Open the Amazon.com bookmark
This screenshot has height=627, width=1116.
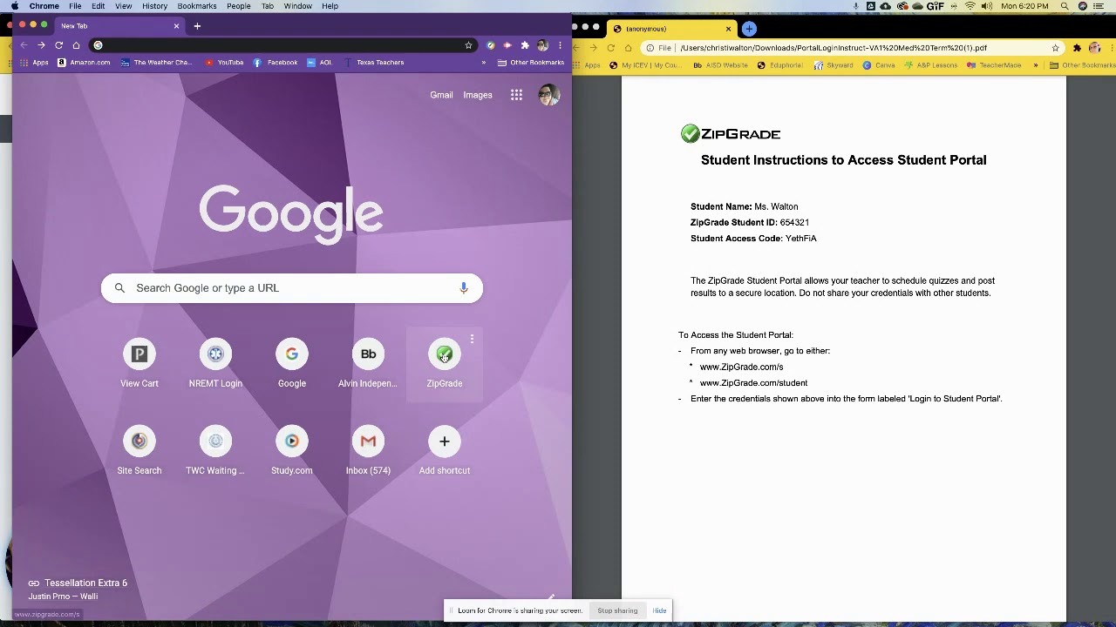tap(84, 63)
